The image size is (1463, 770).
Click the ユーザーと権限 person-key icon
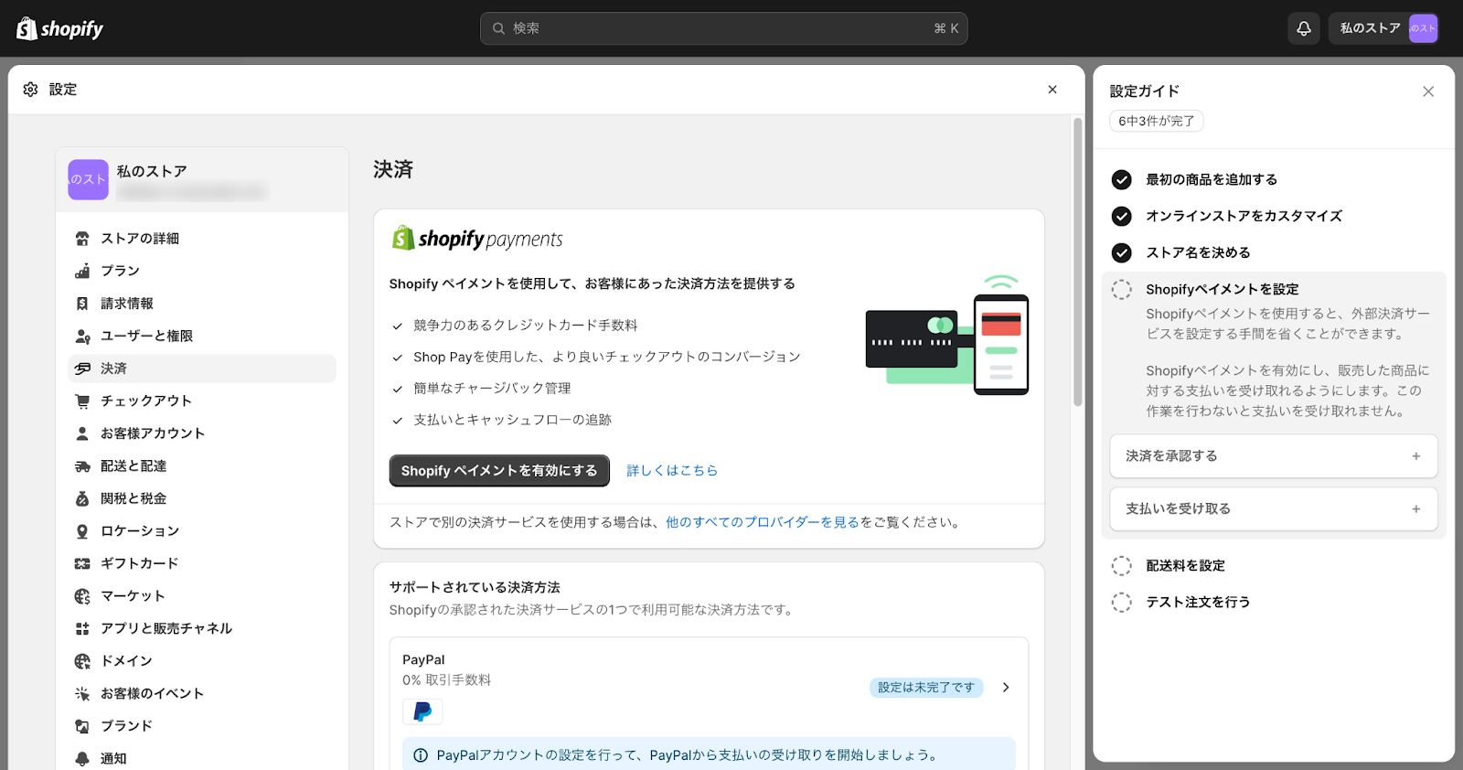82,337
